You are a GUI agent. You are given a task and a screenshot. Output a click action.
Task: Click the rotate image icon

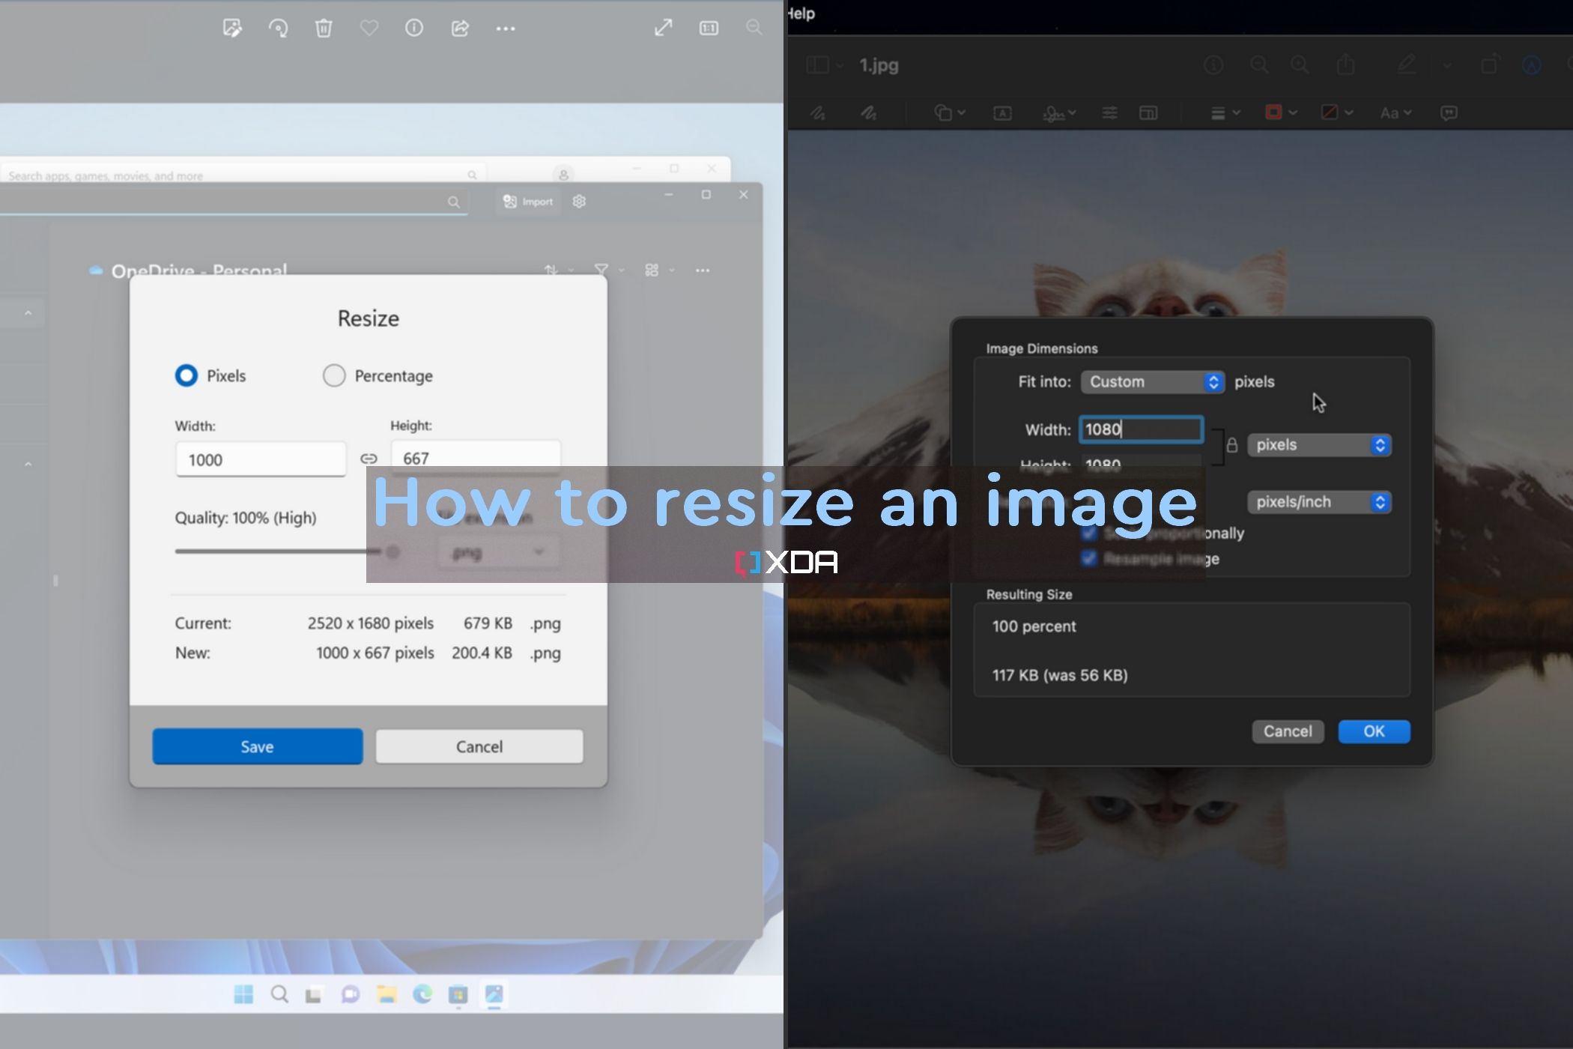point(278,28)
